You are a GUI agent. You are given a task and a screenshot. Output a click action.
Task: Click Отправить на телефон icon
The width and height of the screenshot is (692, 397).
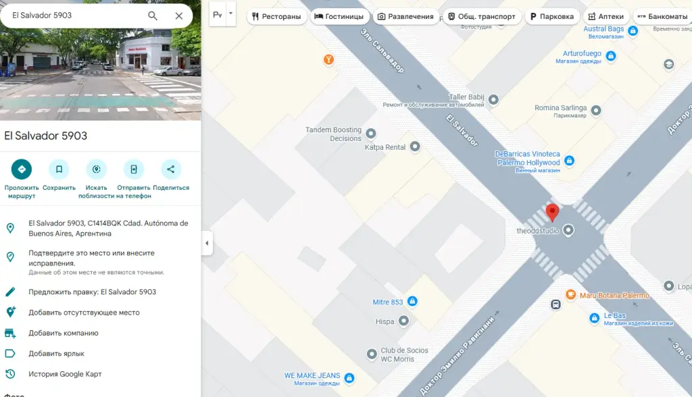[134, 169]
